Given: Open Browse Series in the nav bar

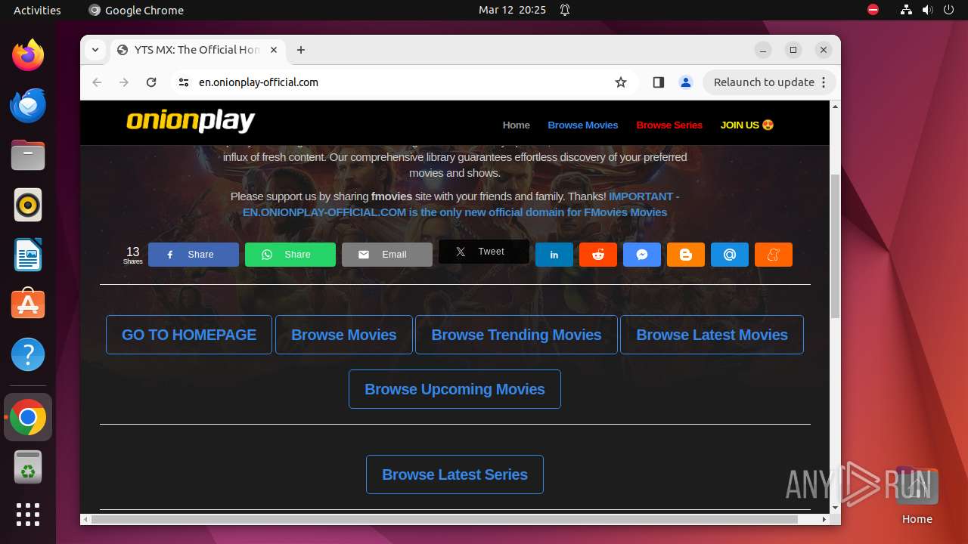Looking at the screenshot, I should tap(669, 125).
